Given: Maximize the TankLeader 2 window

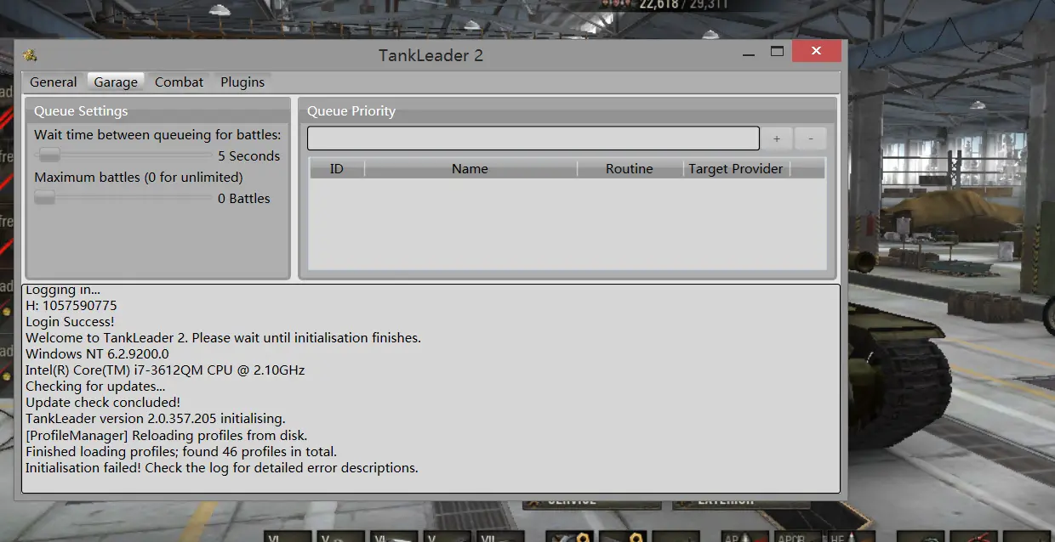Looking at the screenshot, I should (777, 52).
